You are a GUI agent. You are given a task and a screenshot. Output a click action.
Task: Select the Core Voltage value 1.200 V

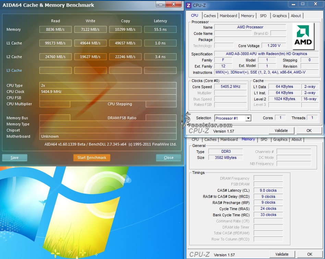click(x=274, y=46)
